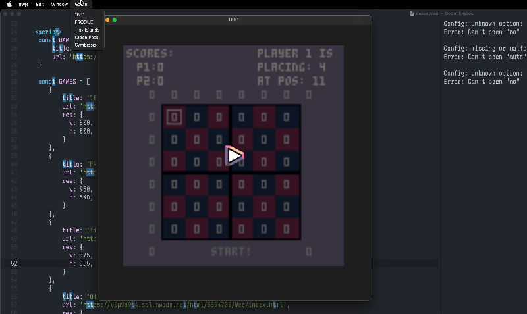The width and height of the screenshot is (527, 314).
Task: Select the board cell in fourth row, second column
Action: coord(196,184)
